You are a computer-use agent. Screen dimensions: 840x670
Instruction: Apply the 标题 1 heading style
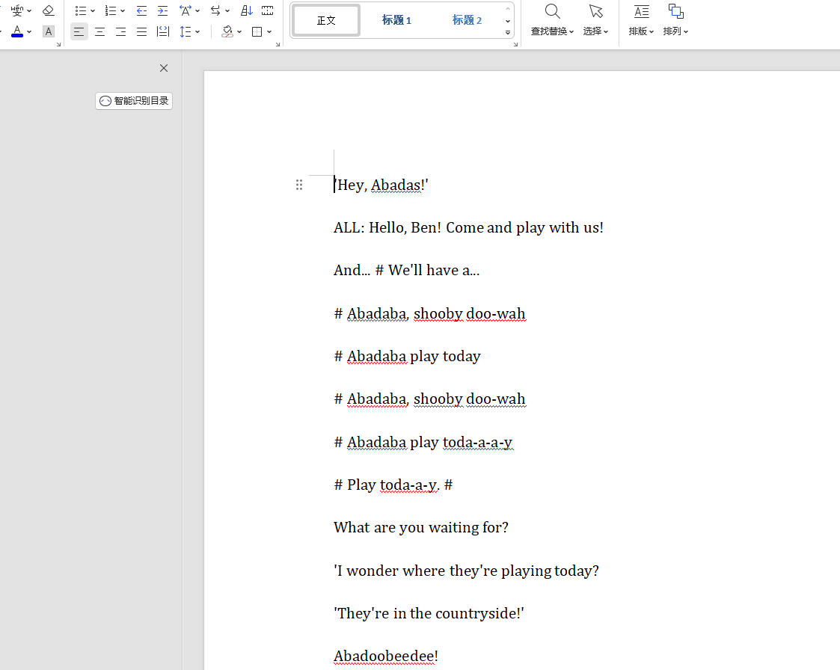click(396, 20)
